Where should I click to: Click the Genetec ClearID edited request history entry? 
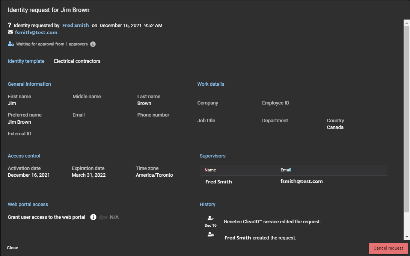[272, 221]
